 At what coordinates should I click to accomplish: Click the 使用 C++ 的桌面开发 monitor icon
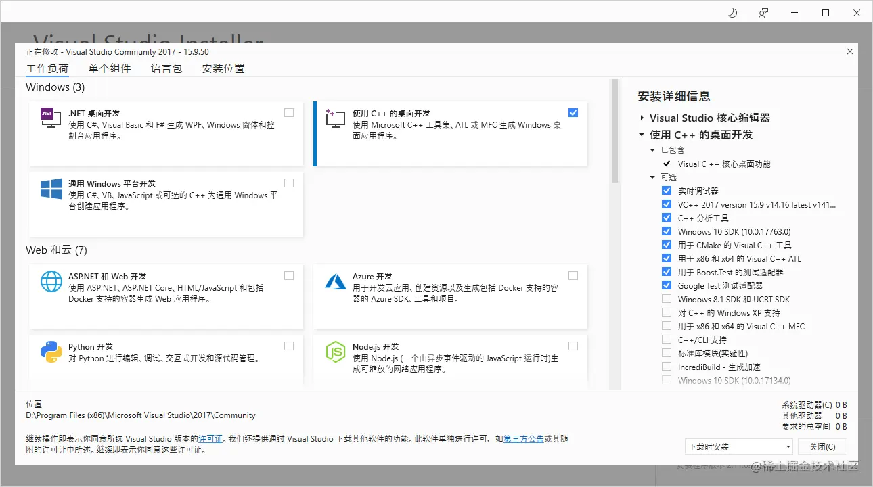[x=334, y=118]
